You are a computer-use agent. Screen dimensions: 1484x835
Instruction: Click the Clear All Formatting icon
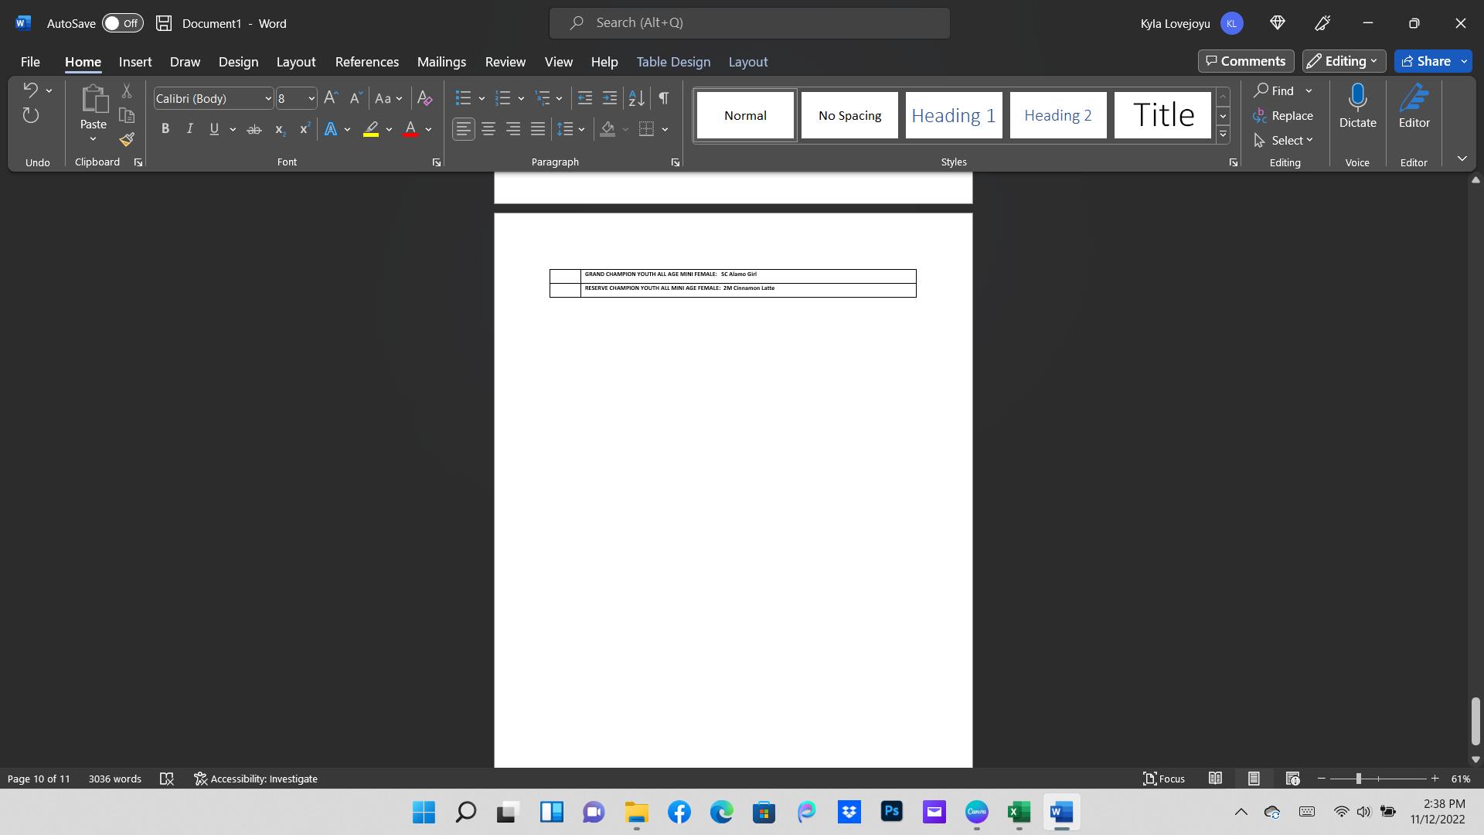(424, 98)
